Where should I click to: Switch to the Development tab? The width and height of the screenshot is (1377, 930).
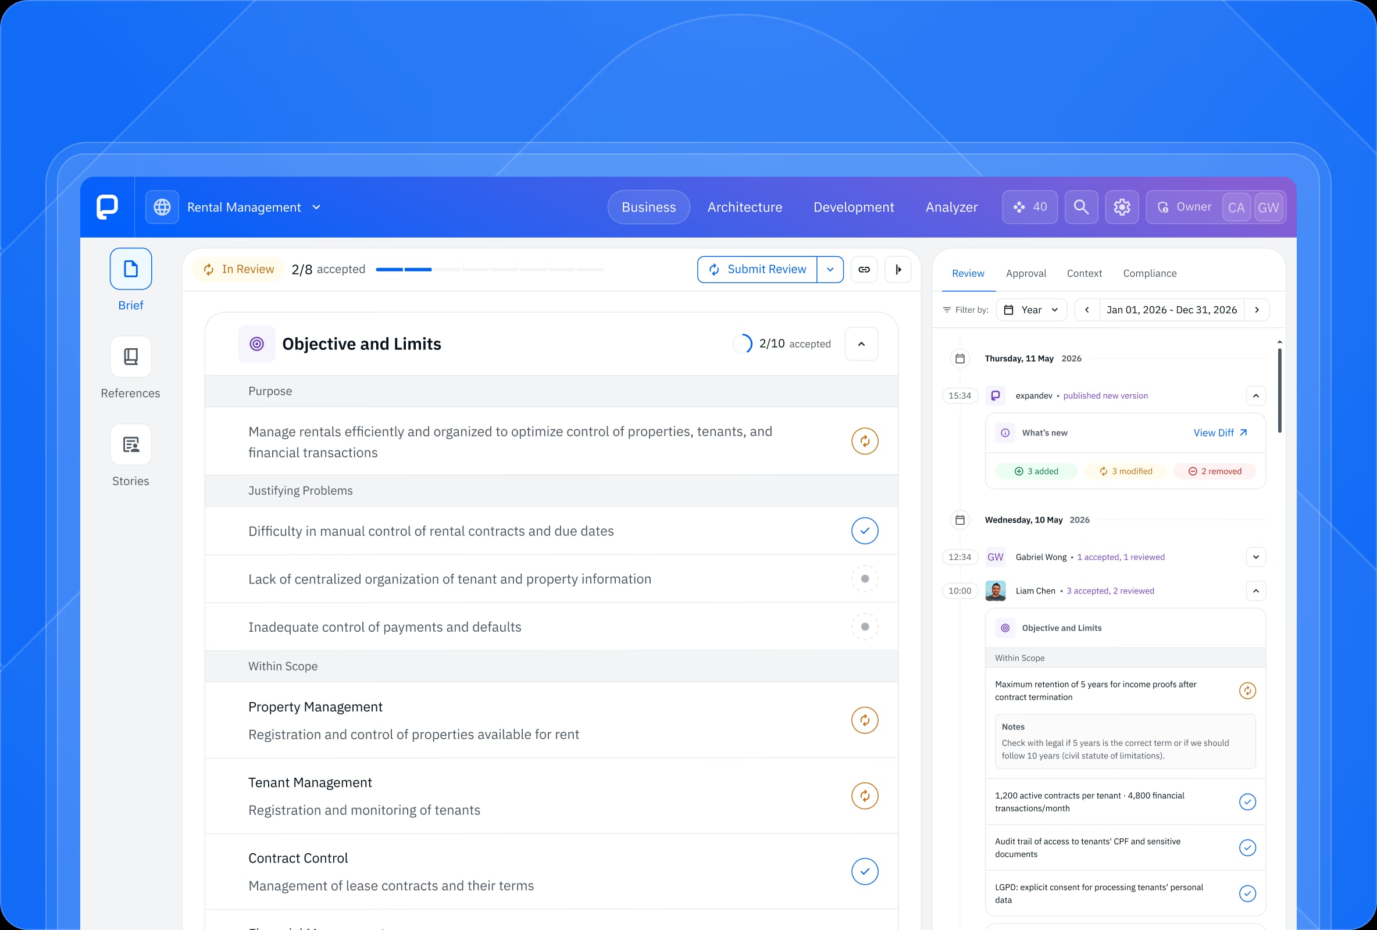tap(854, 208)
